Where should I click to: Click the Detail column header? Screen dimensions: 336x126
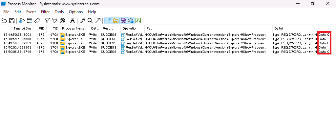[303, 28]
